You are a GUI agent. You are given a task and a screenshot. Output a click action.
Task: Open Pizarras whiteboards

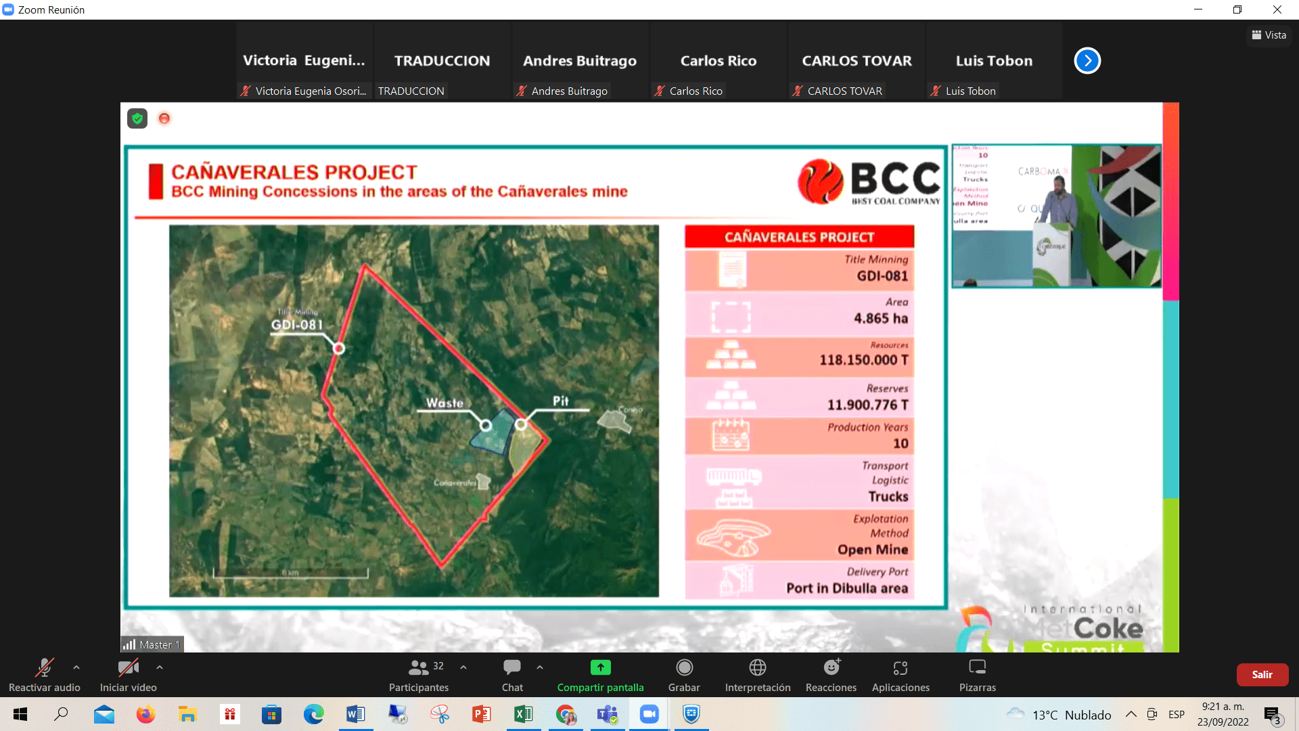pos(978,675)
